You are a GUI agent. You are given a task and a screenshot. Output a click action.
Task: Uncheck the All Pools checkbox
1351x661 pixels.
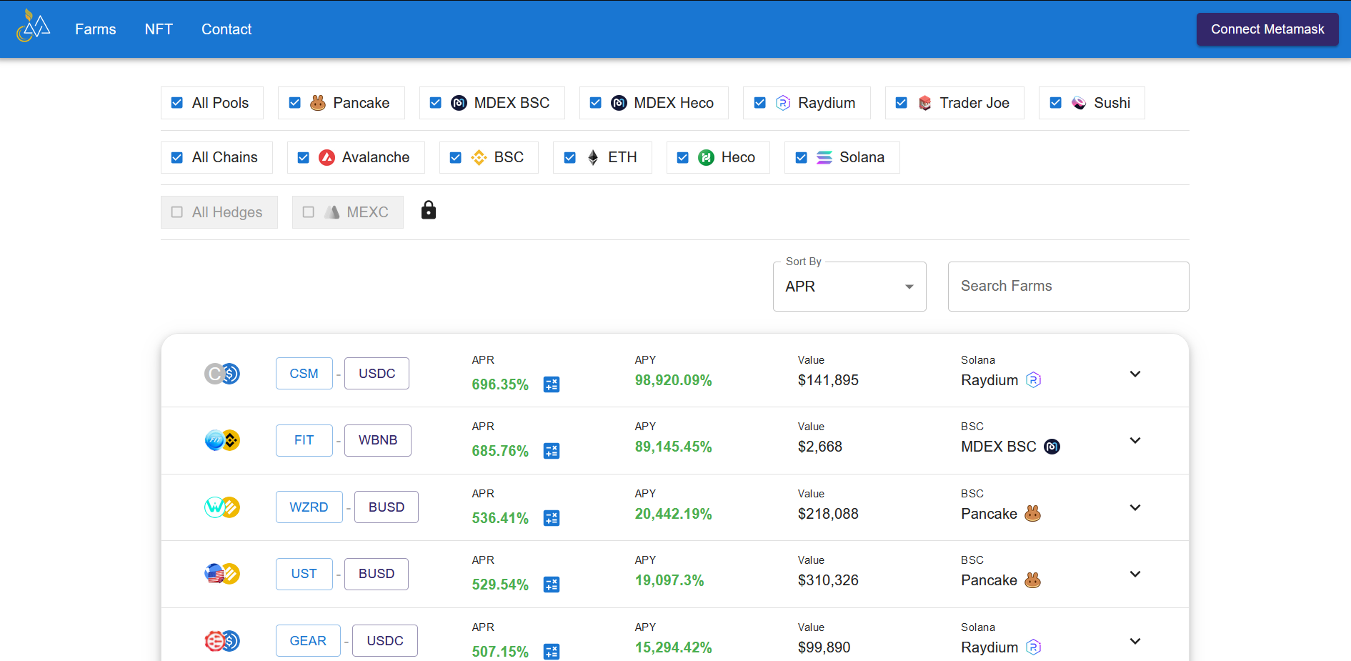(x=177, y=103)
